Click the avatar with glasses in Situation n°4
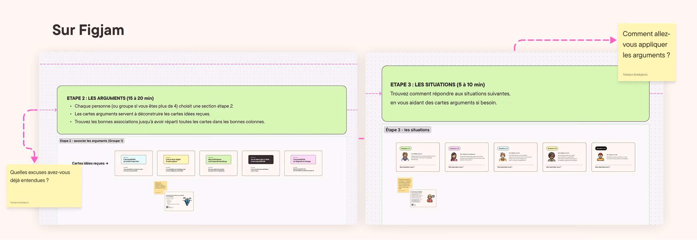697x241 pixels. pos(552,157)
